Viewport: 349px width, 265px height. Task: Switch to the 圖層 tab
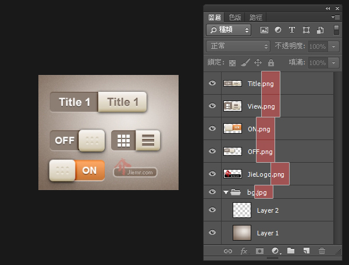coord(215,17)
